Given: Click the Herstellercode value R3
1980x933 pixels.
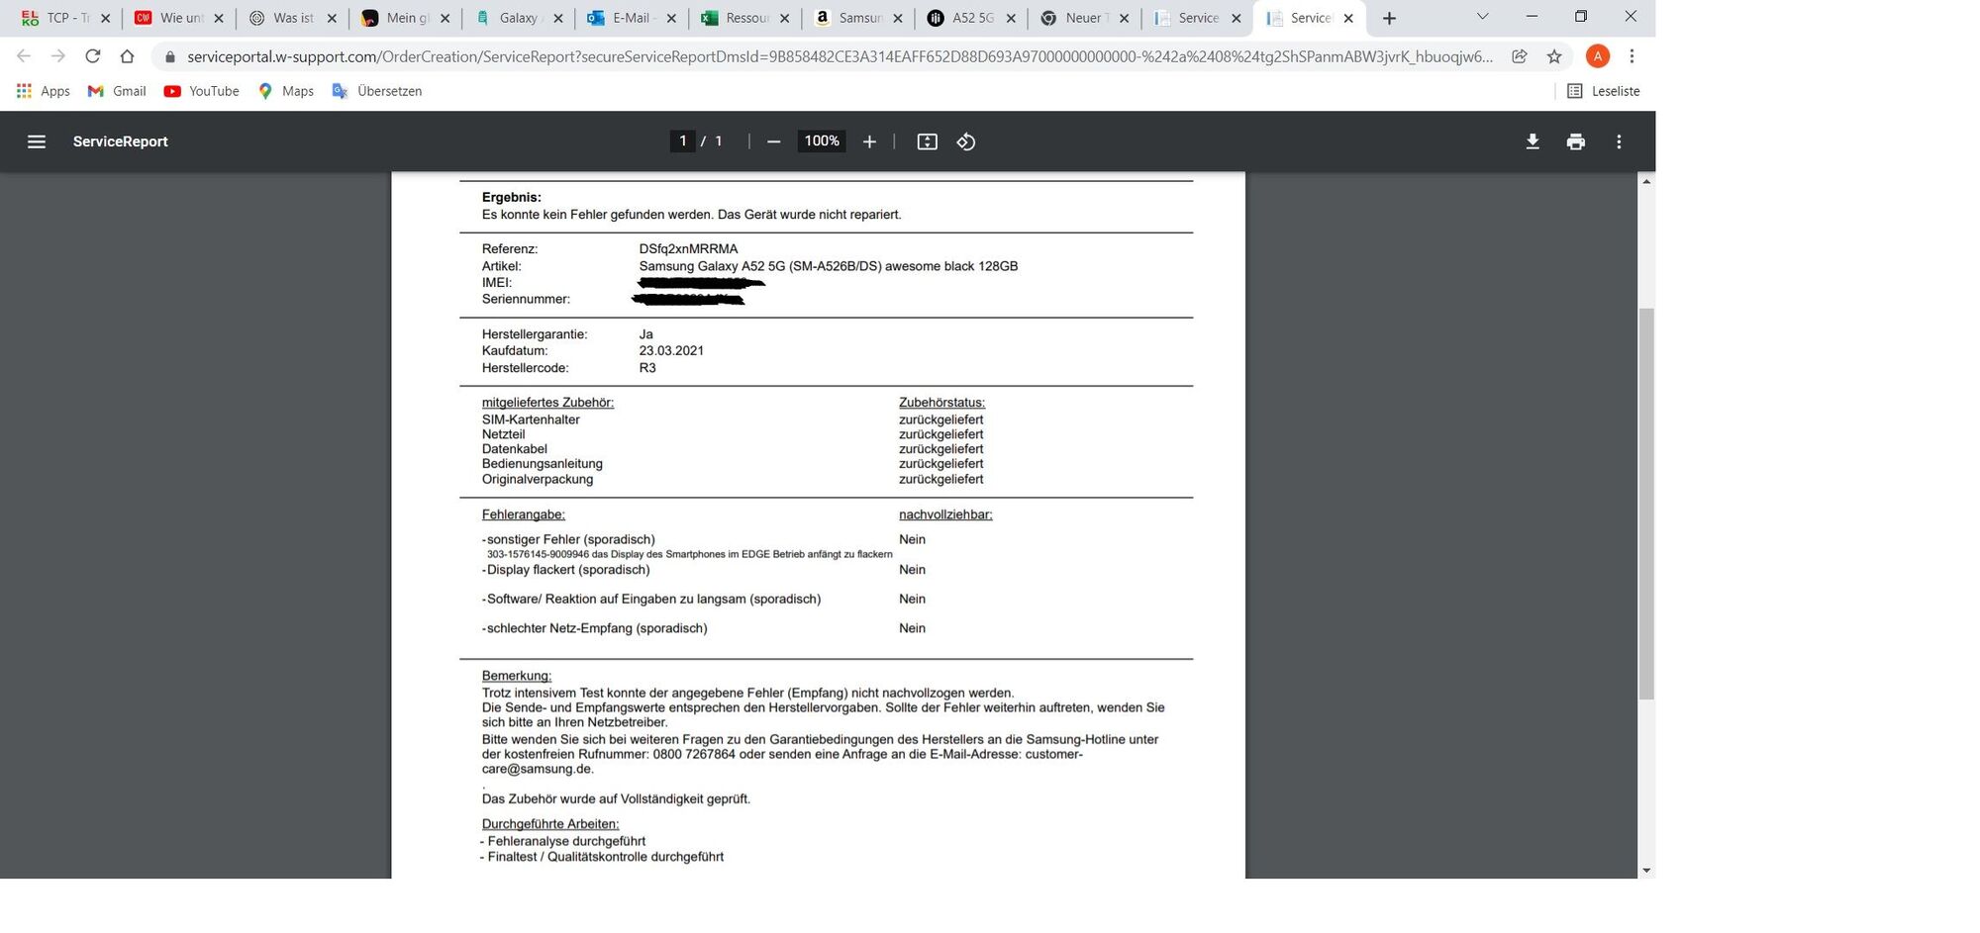Looking at the screenshot, I should (x=647, y=368).
